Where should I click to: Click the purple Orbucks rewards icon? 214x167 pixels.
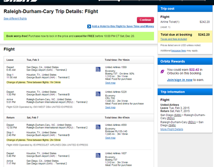pyautogui.click(x=162, y=72)
